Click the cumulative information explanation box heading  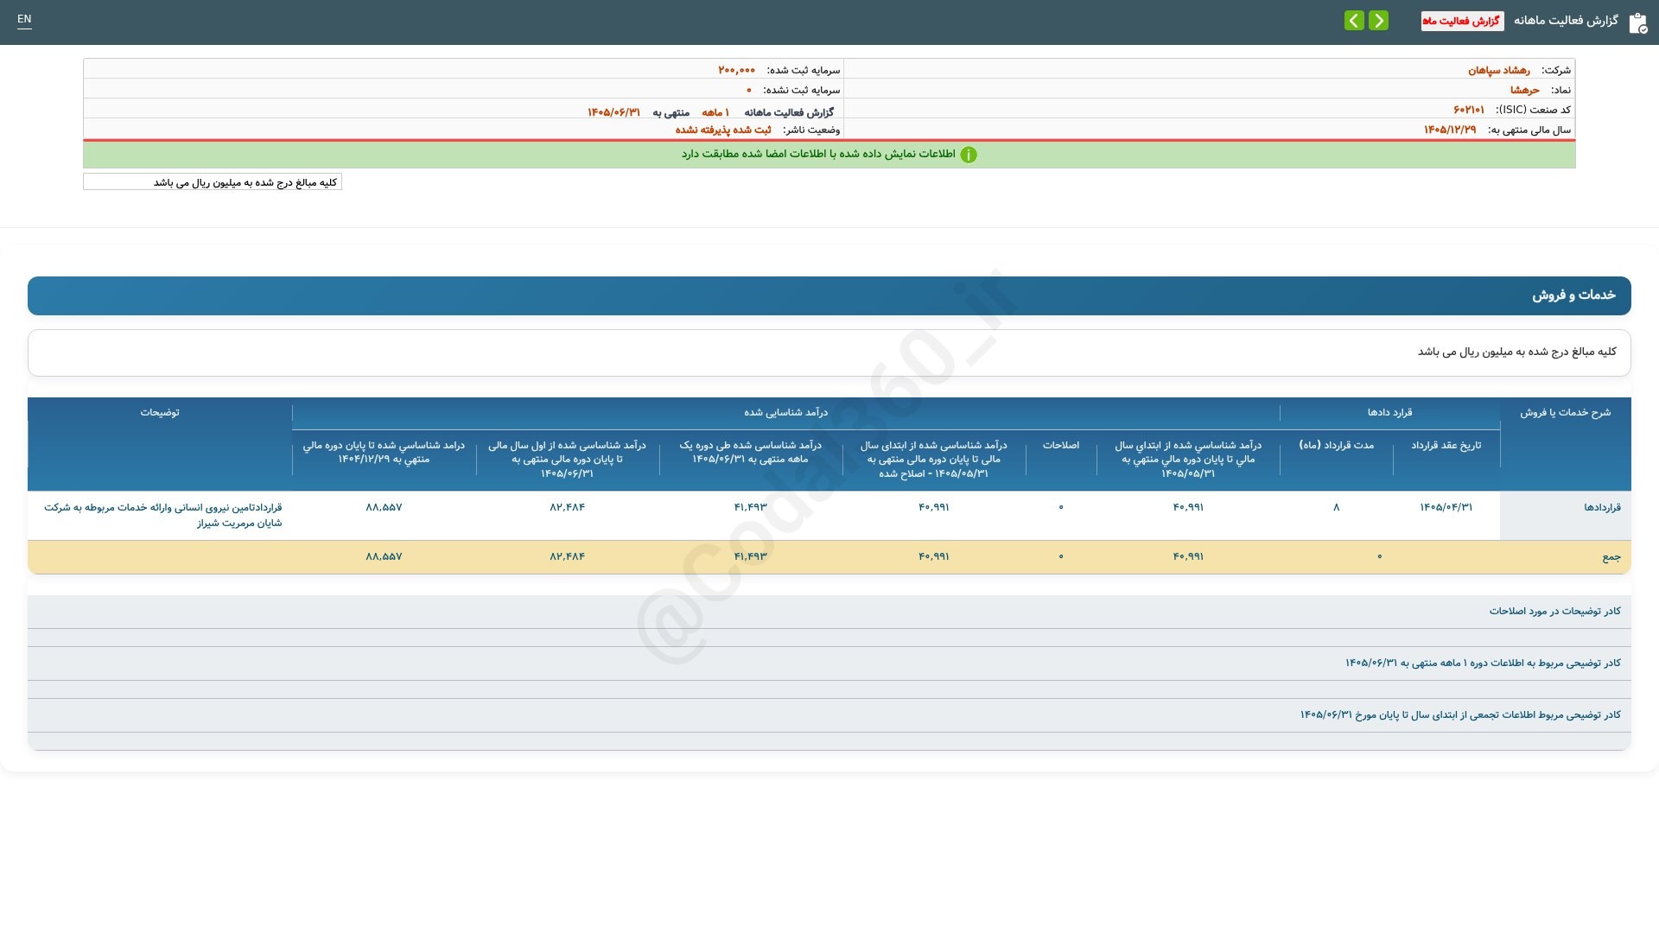pos(1460,715)
